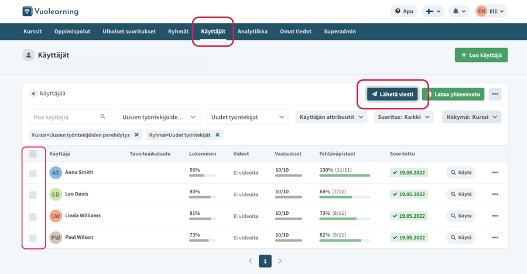The image size is (527, 274).
Task: Open three-dot menu for Anna Smith
Action: pos(495,173)
